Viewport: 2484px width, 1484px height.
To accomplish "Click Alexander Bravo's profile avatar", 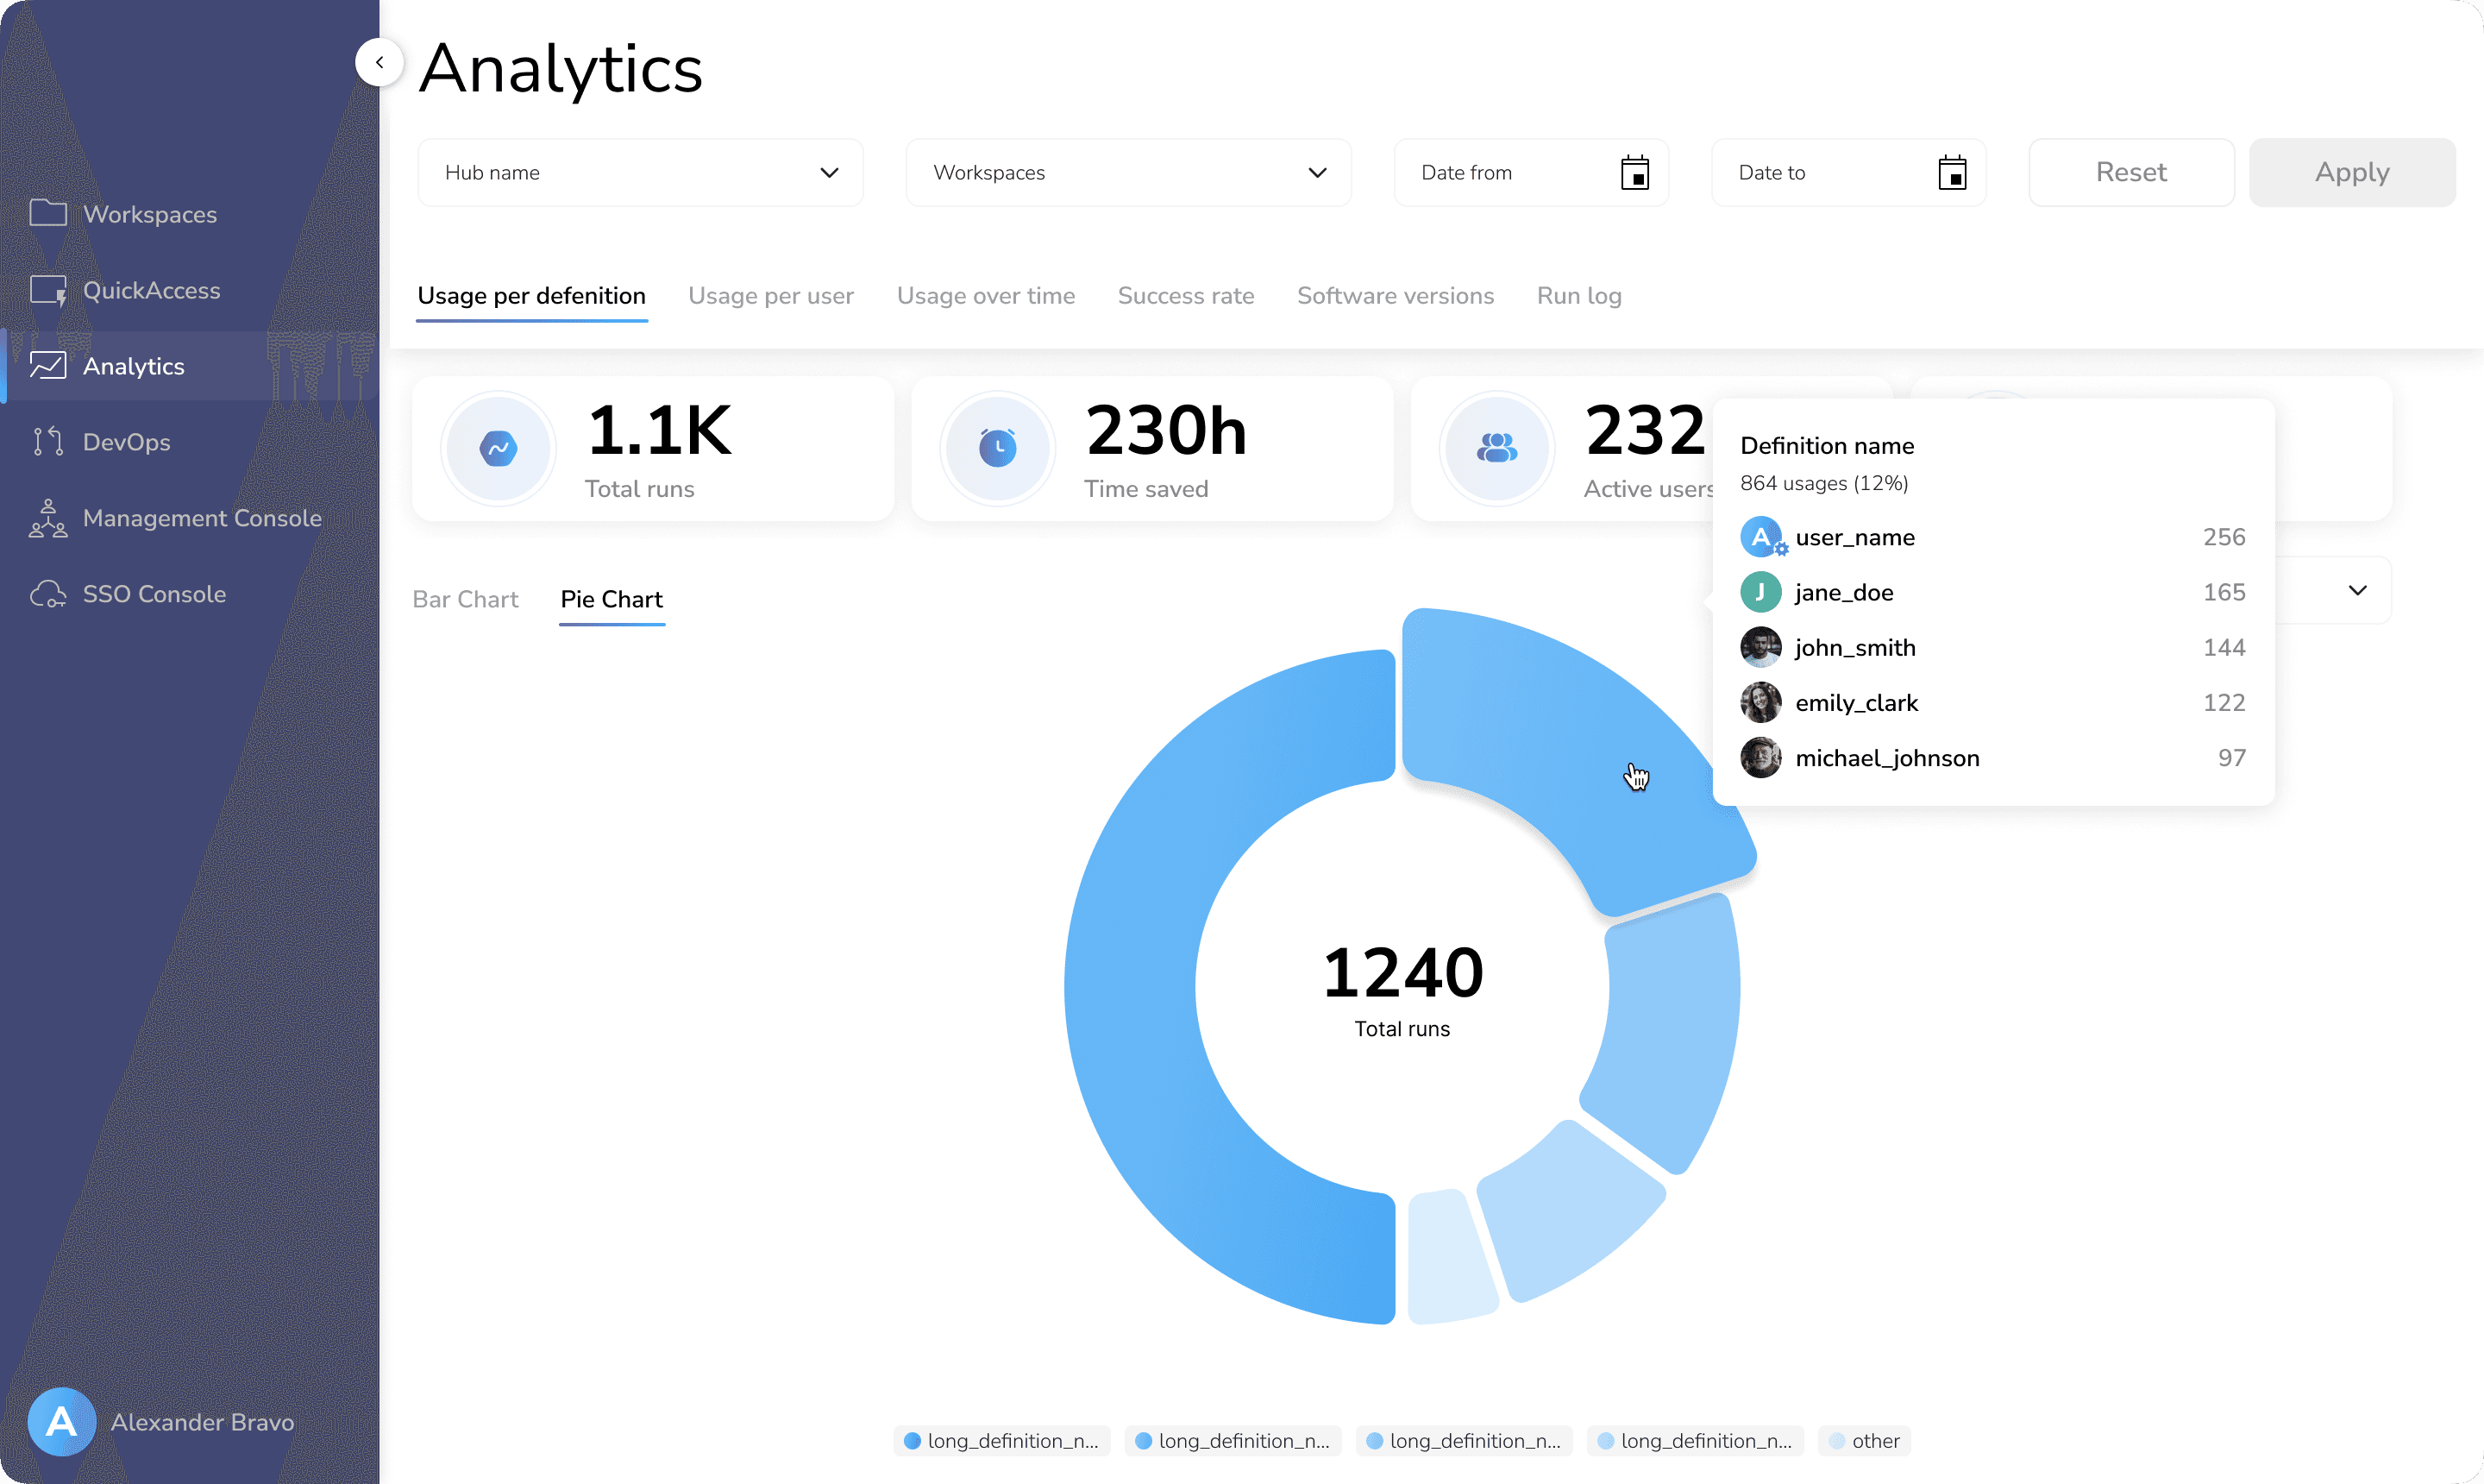I will click(x=62, y=1421).
